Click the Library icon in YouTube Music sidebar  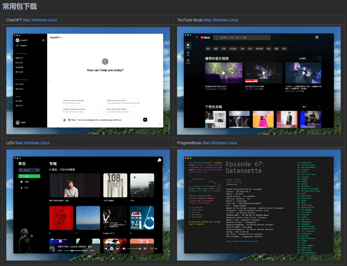coord(188,61)
